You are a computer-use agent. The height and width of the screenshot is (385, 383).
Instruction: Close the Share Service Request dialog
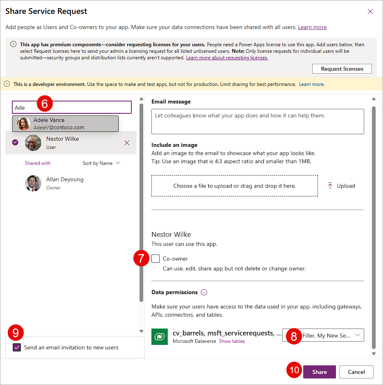pos(370,11)
